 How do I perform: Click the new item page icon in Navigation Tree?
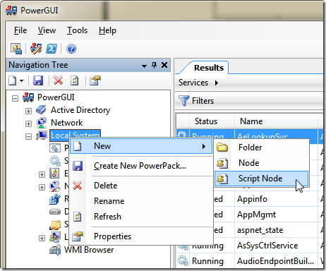(x=13, y=80)
